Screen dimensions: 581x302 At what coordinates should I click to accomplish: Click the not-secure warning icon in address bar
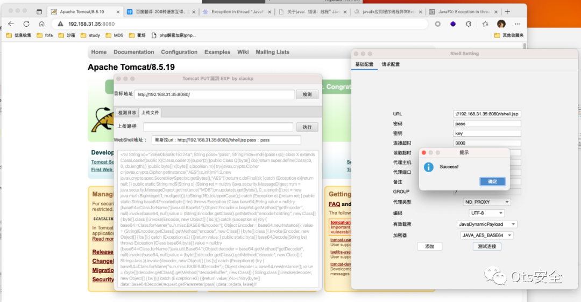click(60, 24)
